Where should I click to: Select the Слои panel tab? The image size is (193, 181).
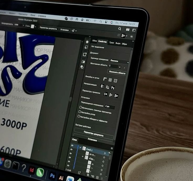point(74,139)
